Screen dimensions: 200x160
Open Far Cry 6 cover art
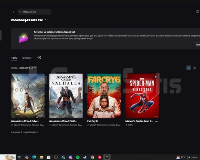[x=104, y=96]
